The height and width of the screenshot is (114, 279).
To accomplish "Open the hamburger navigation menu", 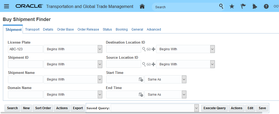I will click(6, 6).
